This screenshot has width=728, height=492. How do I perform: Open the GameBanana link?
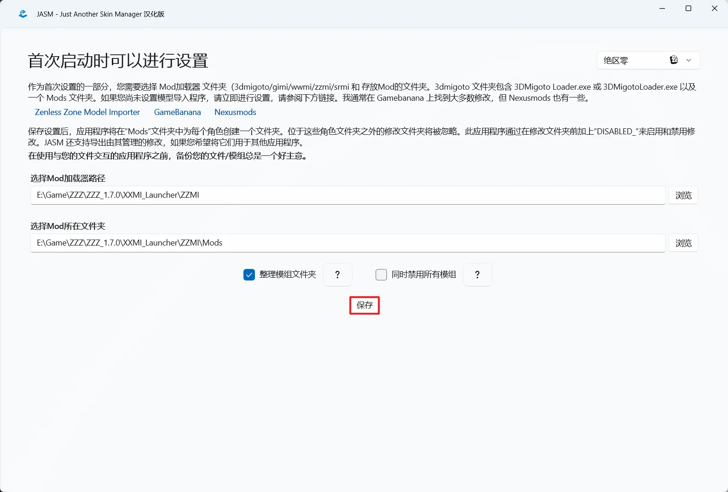click(178, 112)
